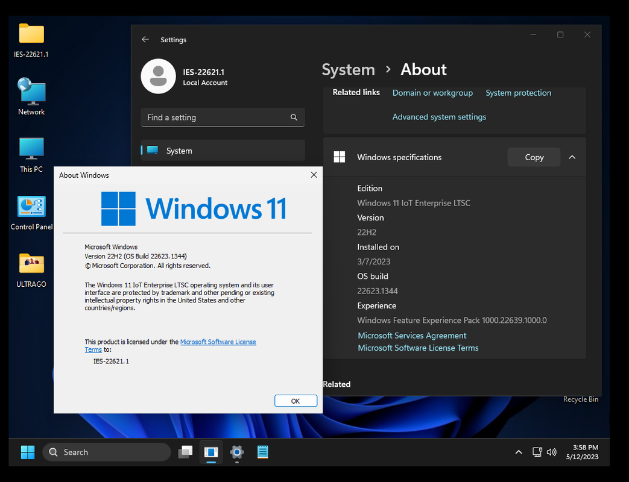Click the installed date 3/7/2023

(x=374, y=261)
